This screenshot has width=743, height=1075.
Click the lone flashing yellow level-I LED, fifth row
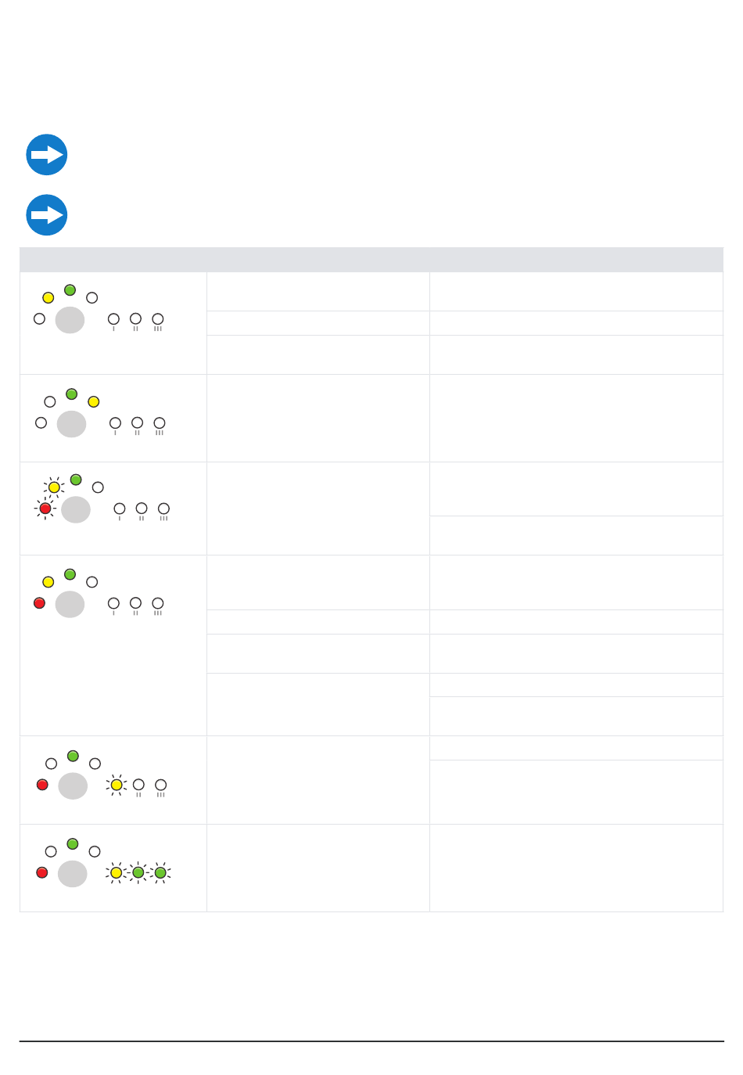point(117,785)
